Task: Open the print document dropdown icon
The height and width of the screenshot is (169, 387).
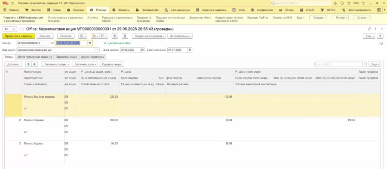Action: pyautogui.click(x=83, y=36)
